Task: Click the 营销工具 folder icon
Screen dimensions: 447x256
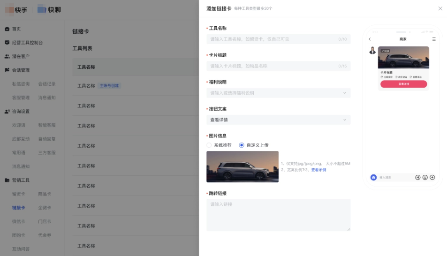Action: (7, 180)
